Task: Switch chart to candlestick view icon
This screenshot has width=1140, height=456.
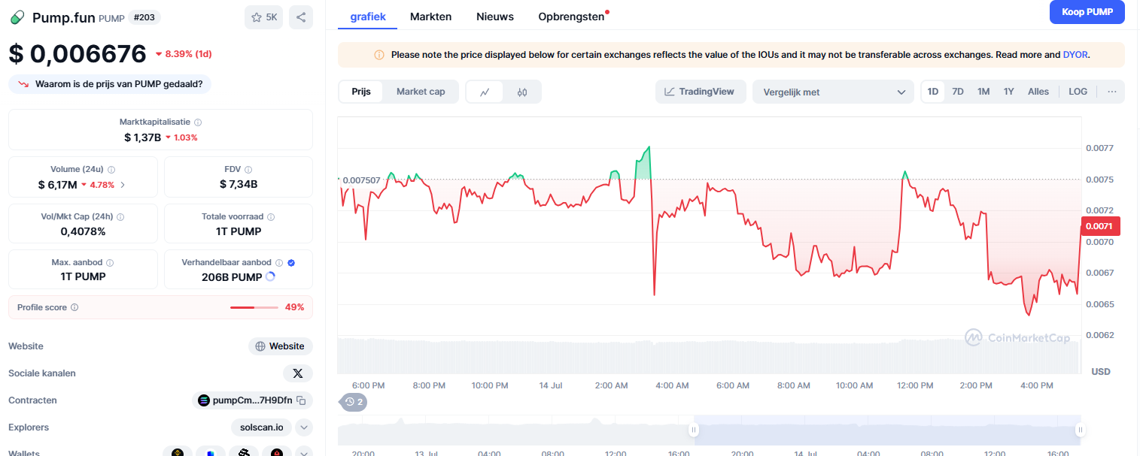Action: [522, 92]
